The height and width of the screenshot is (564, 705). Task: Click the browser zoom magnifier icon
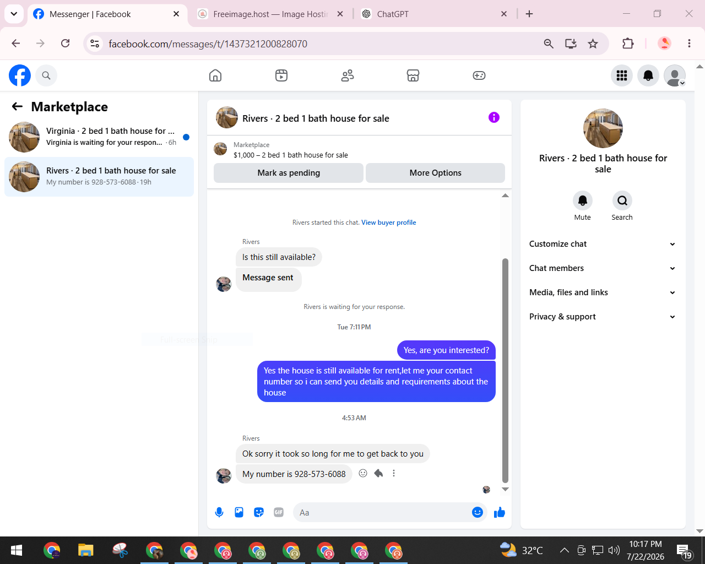pyautogui.click(x=549, y=44)
